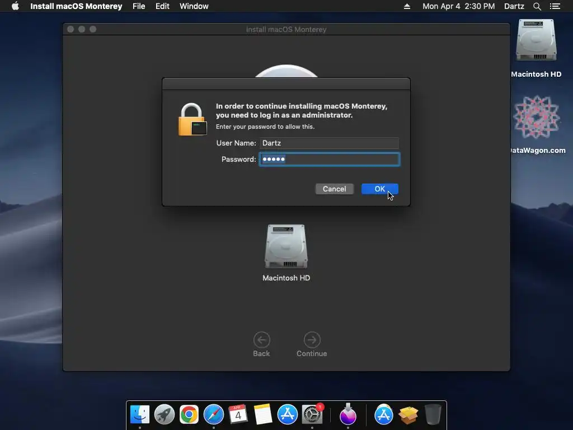The image size is (573, 430).
Task: Click the dialog heading about installing macOS Monterey
Action: point(302,110)
